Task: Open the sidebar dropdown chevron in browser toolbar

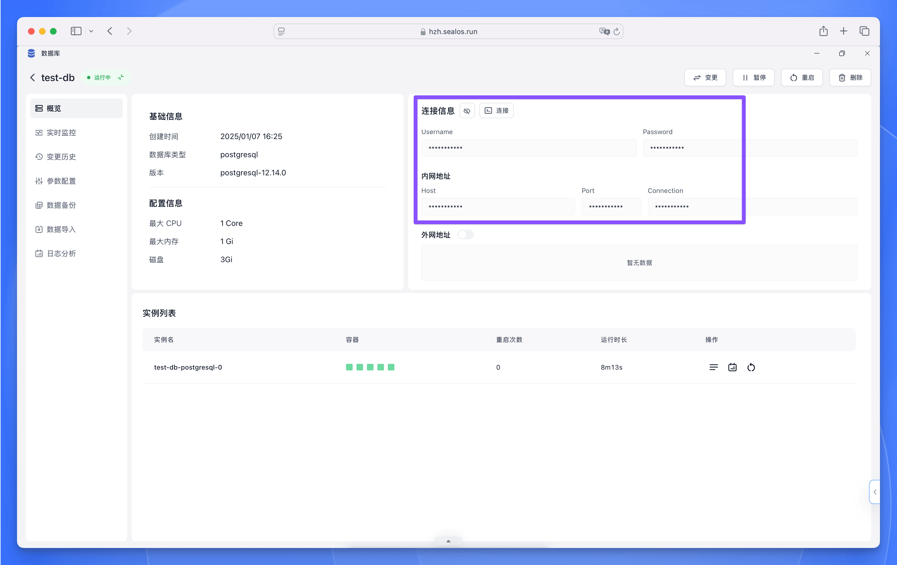Action: (x=92, y=31)
